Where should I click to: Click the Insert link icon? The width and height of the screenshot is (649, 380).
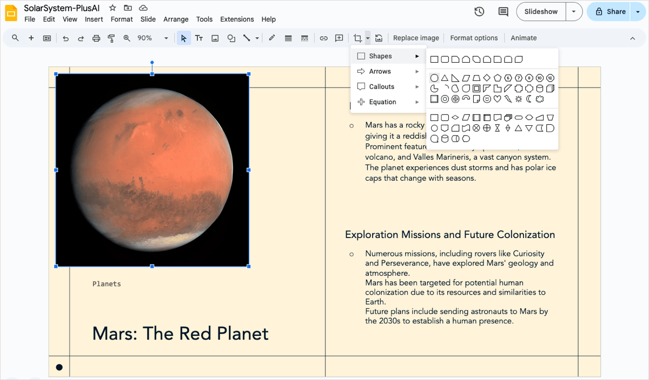coord(323,38)
